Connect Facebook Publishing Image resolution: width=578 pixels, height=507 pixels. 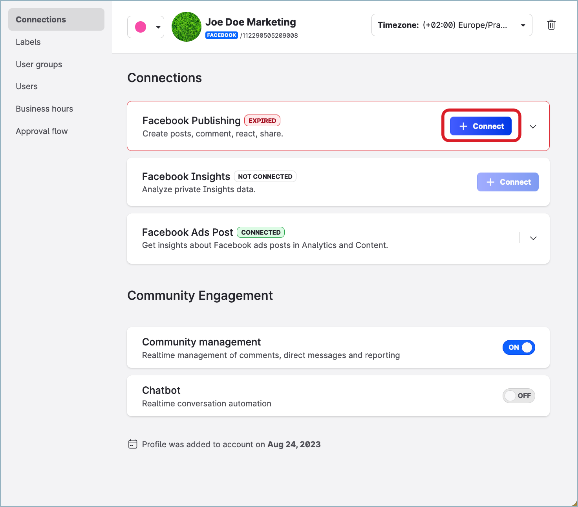(x=481, y=126)
